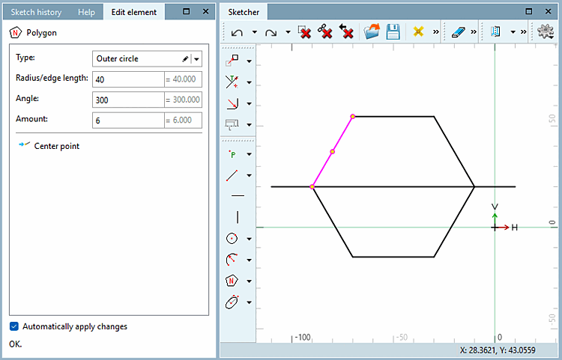This screenshot has width=562, height=360.
Task: Maximize the Sketcher panel
Action: coord(529,11)
